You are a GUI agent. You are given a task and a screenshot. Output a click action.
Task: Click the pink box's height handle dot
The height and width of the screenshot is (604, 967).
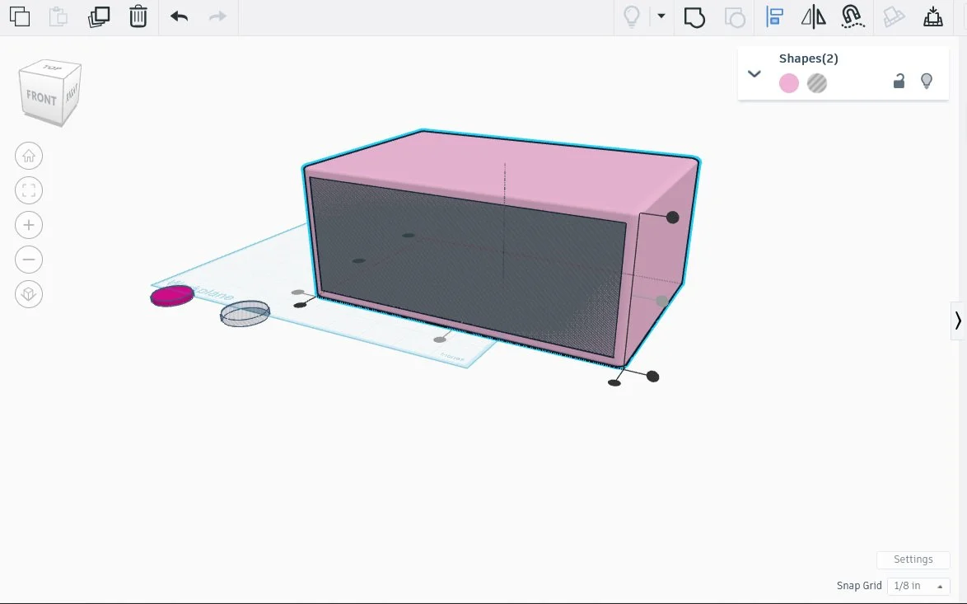[x=673, y=218]
